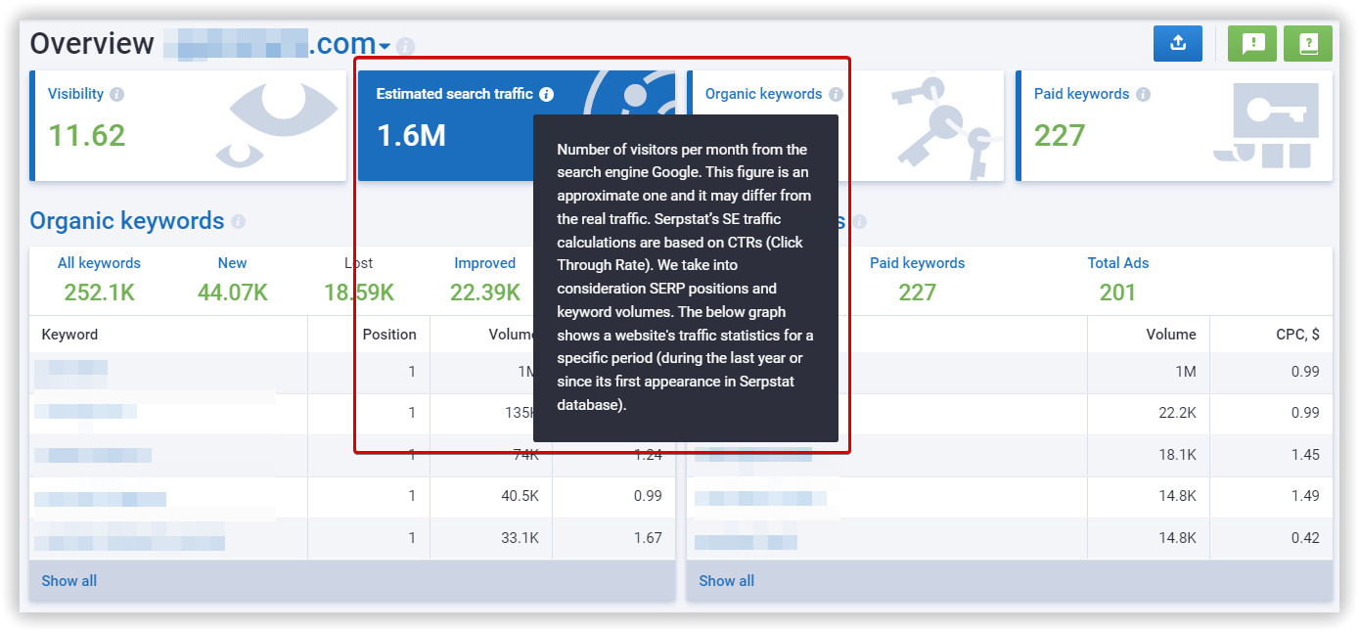Click Volume header in the ads table

pos(1171,335)
